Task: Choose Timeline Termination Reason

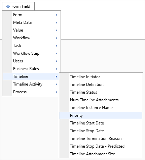Action: [x=101, y=139]
